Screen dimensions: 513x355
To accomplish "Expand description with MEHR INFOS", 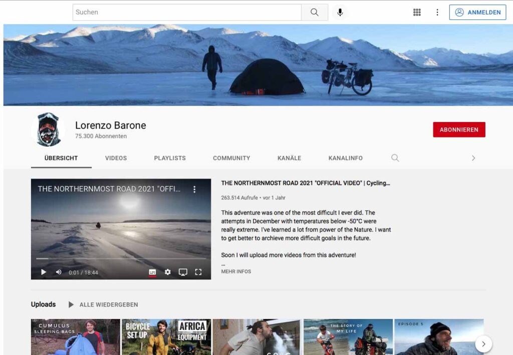I will [236, 271].
